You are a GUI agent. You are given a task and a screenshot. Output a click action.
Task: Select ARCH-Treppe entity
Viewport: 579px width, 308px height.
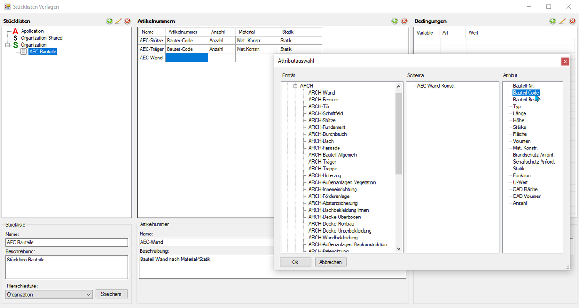(322, 169)
